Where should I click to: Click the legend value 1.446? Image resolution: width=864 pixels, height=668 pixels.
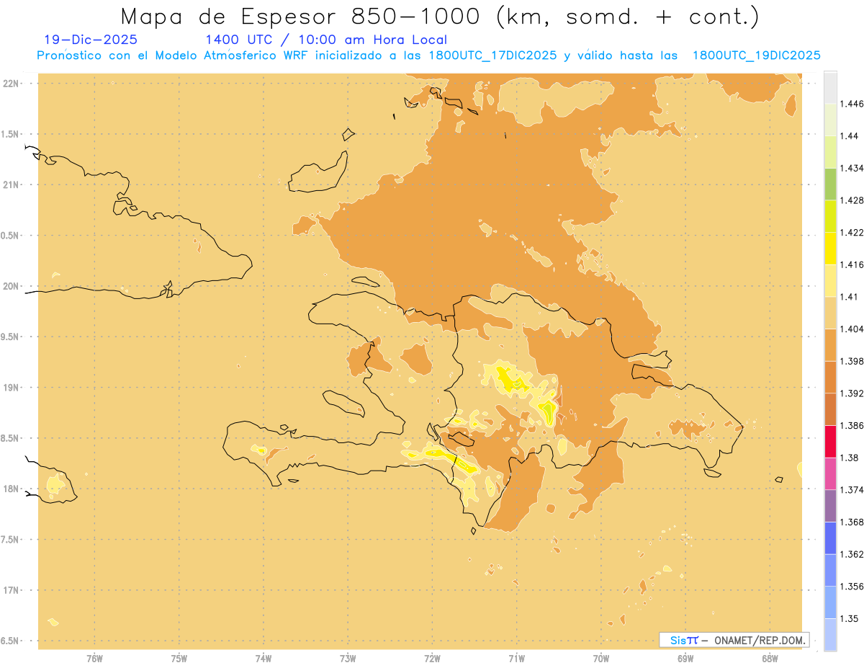coord(852,104)
